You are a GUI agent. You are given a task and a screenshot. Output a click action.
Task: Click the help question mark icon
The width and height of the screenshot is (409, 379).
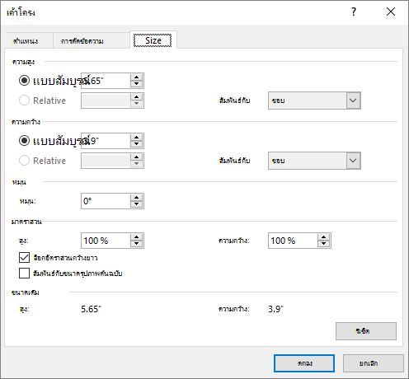[x=354, y=12]
